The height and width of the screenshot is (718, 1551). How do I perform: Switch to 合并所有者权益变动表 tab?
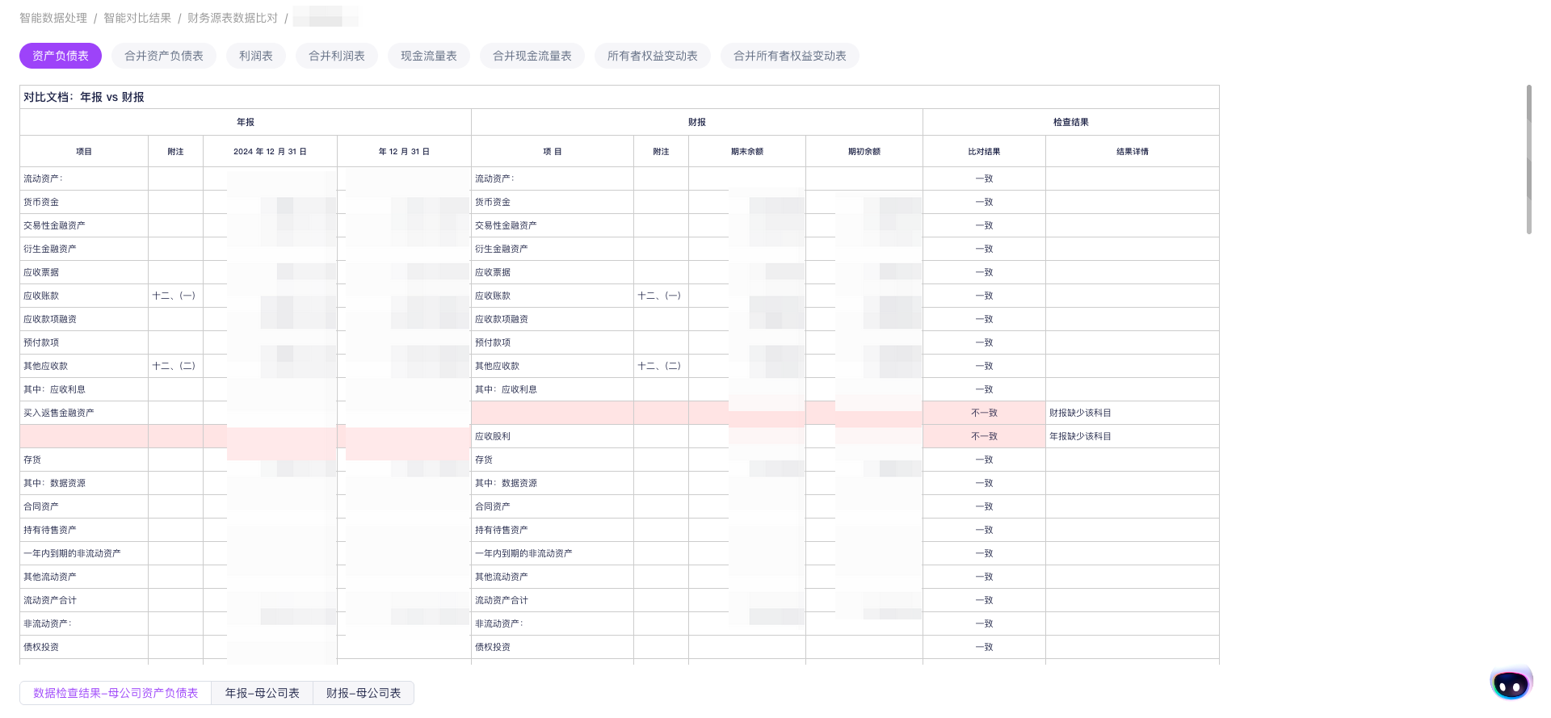click(790, 56)
